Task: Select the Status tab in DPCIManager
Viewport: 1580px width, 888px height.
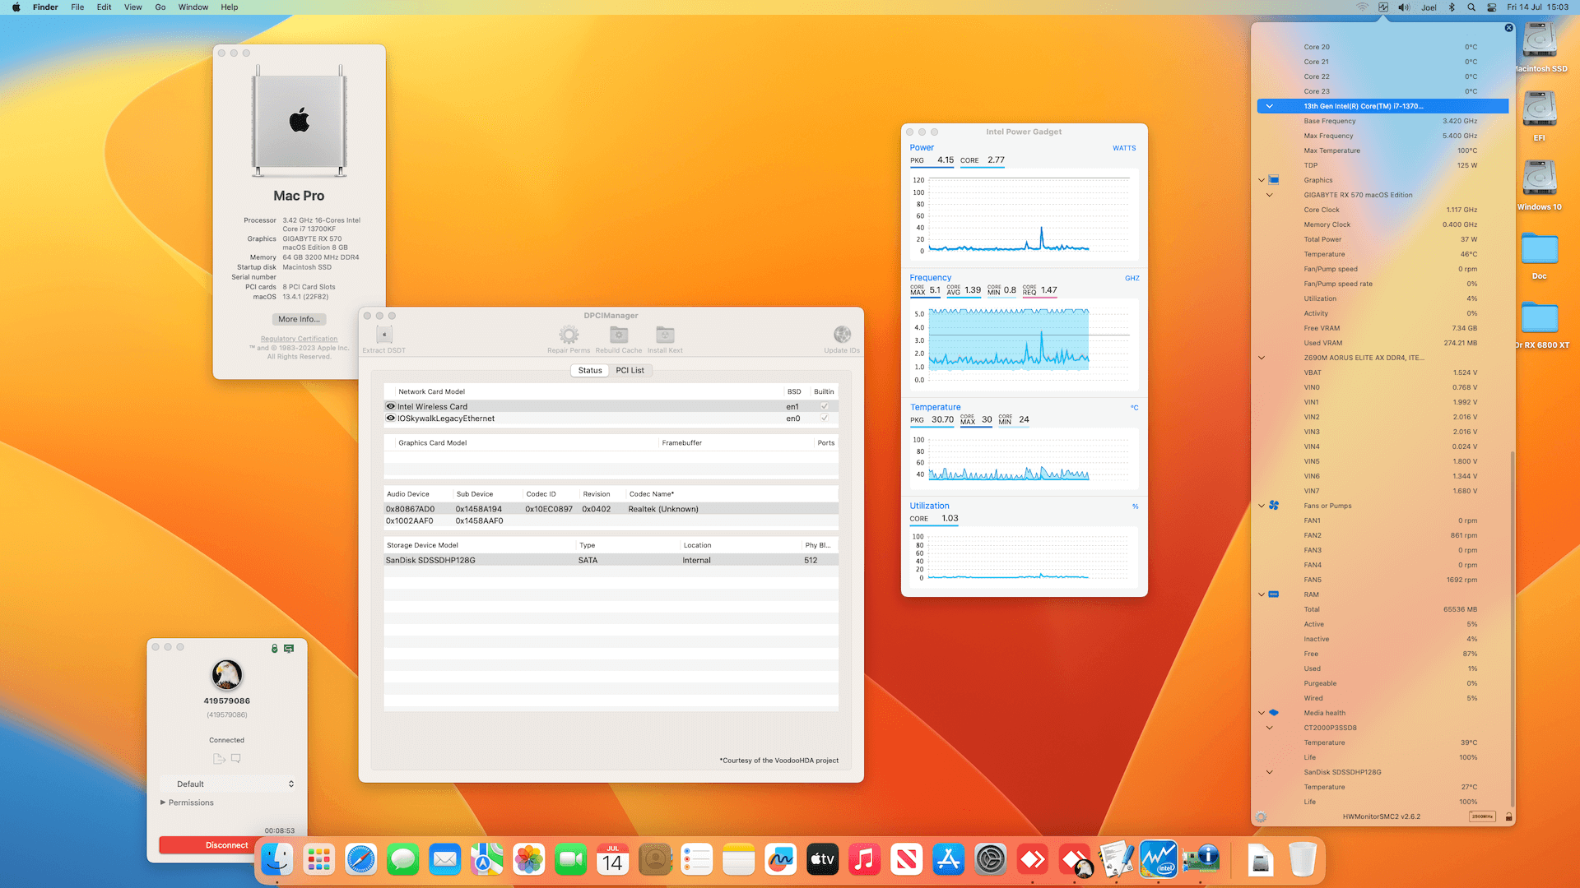Action: pos(590,370)
